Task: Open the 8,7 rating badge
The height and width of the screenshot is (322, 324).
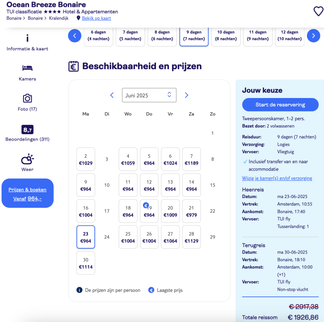Action: pos(27,130)
